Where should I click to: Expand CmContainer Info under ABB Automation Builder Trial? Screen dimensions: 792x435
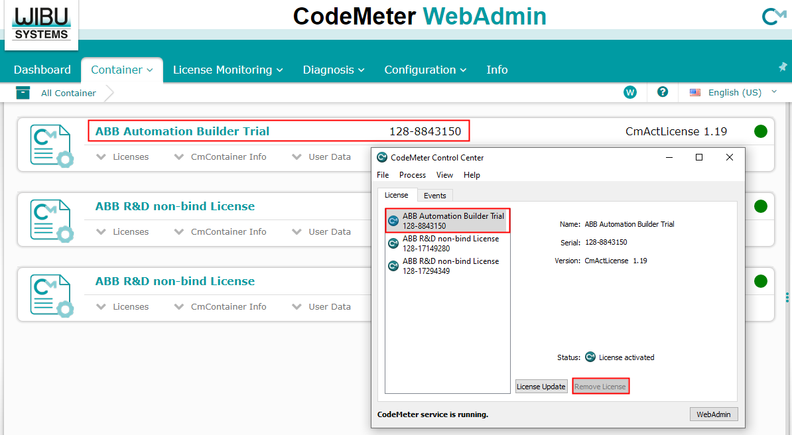[x=220, y=156]
